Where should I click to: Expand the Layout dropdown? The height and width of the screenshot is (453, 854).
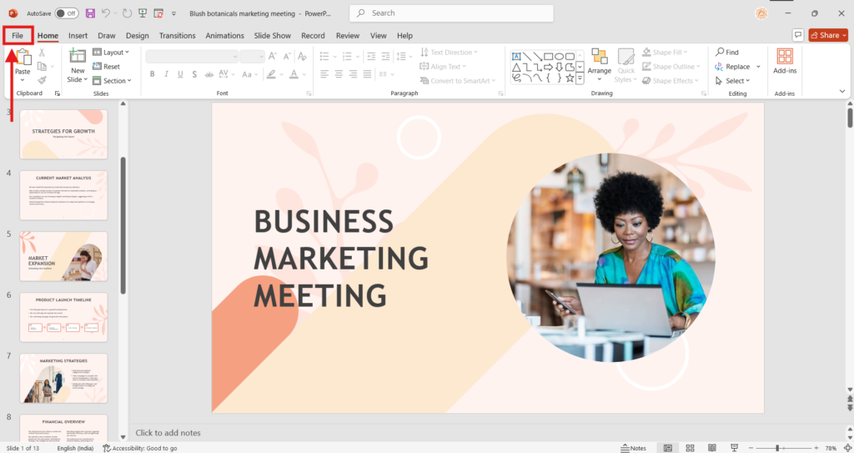(110, 53)
